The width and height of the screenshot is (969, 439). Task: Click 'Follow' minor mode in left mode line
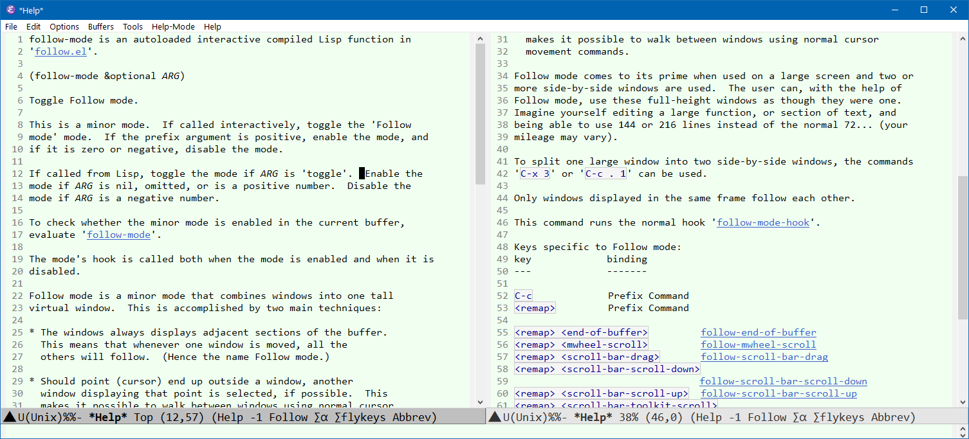288,417
